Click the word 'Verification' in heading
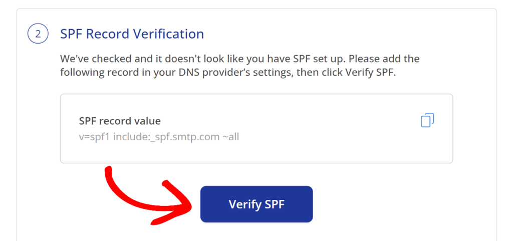513x241 pixels. [170, 34]
